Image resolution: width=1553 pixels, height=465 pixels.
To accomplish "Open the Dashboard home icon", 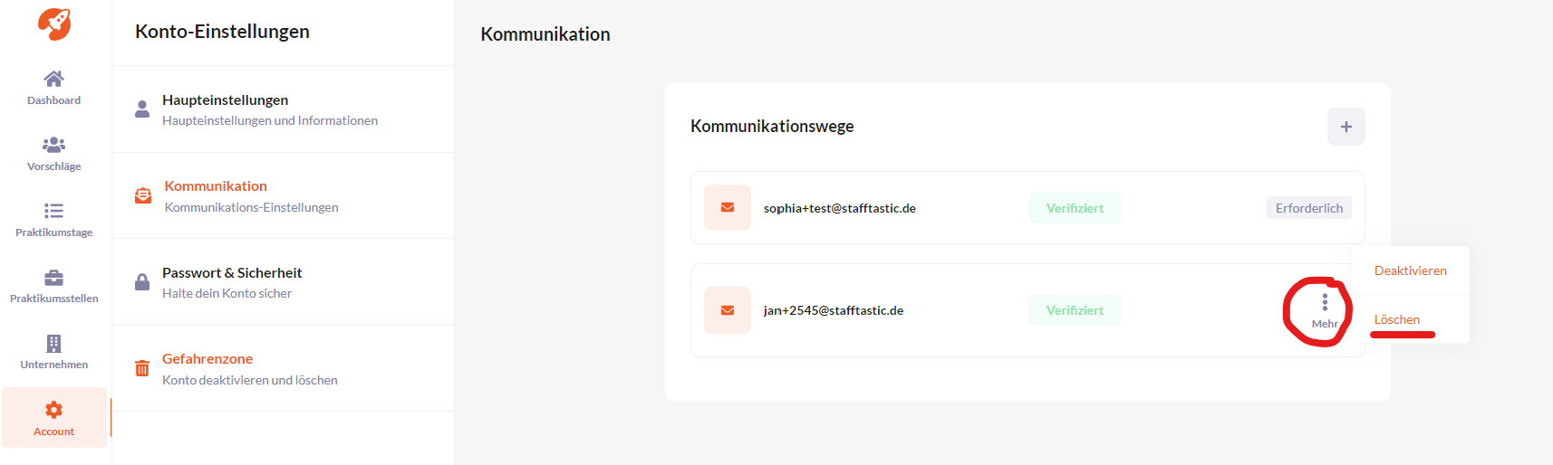I will coord(53,79).
